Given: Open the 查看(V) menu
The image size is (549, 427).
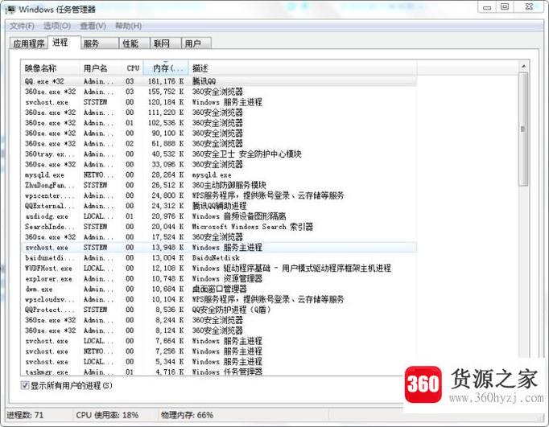Looking at the screenshot, I should pos(93,26).
